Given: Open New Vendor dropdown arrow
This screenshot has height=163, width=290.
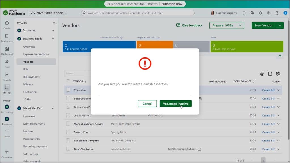Looking at the screenshot, I should 280,25.
